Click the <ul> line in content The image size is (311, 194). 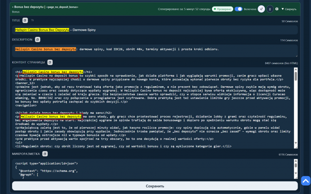click(x=19, y=143)
